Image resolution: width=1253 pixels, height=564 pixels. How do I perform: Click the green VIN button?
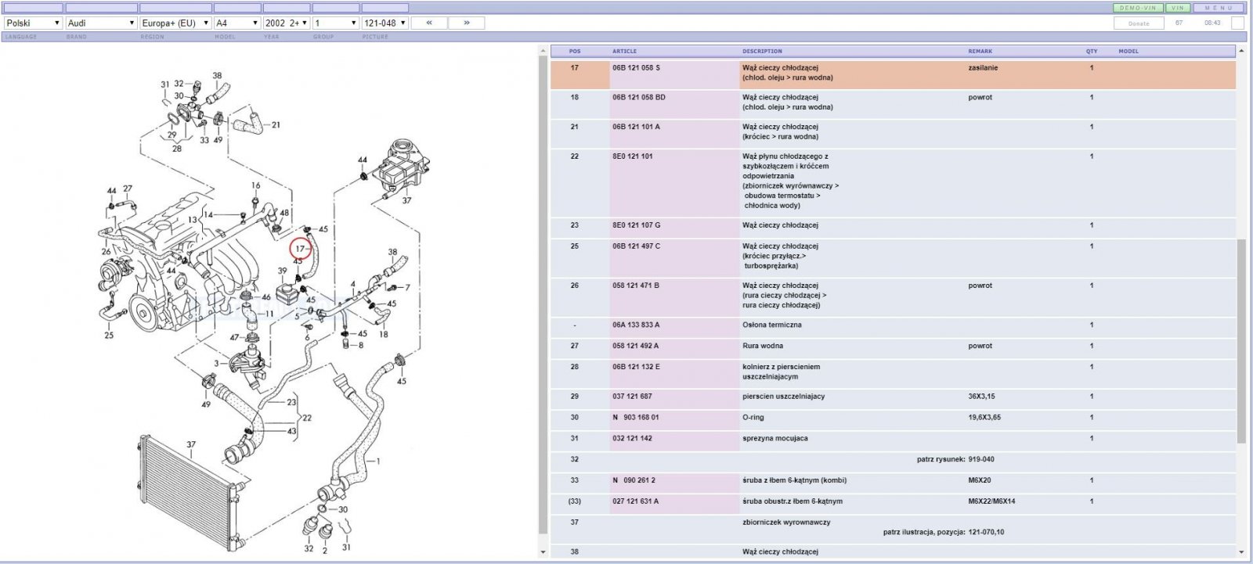(1178, 8)
